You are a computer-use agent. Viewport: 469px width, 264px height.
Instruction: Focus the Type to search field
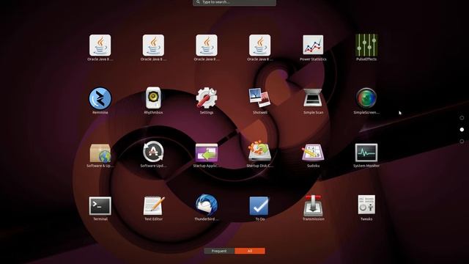click(234, 2)
